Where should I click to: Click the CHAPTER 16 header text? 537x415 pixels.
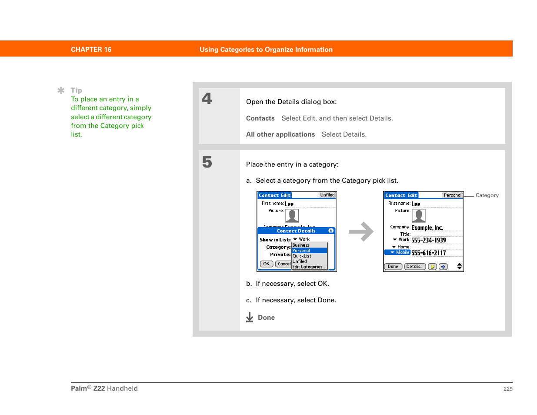[91, 50]
